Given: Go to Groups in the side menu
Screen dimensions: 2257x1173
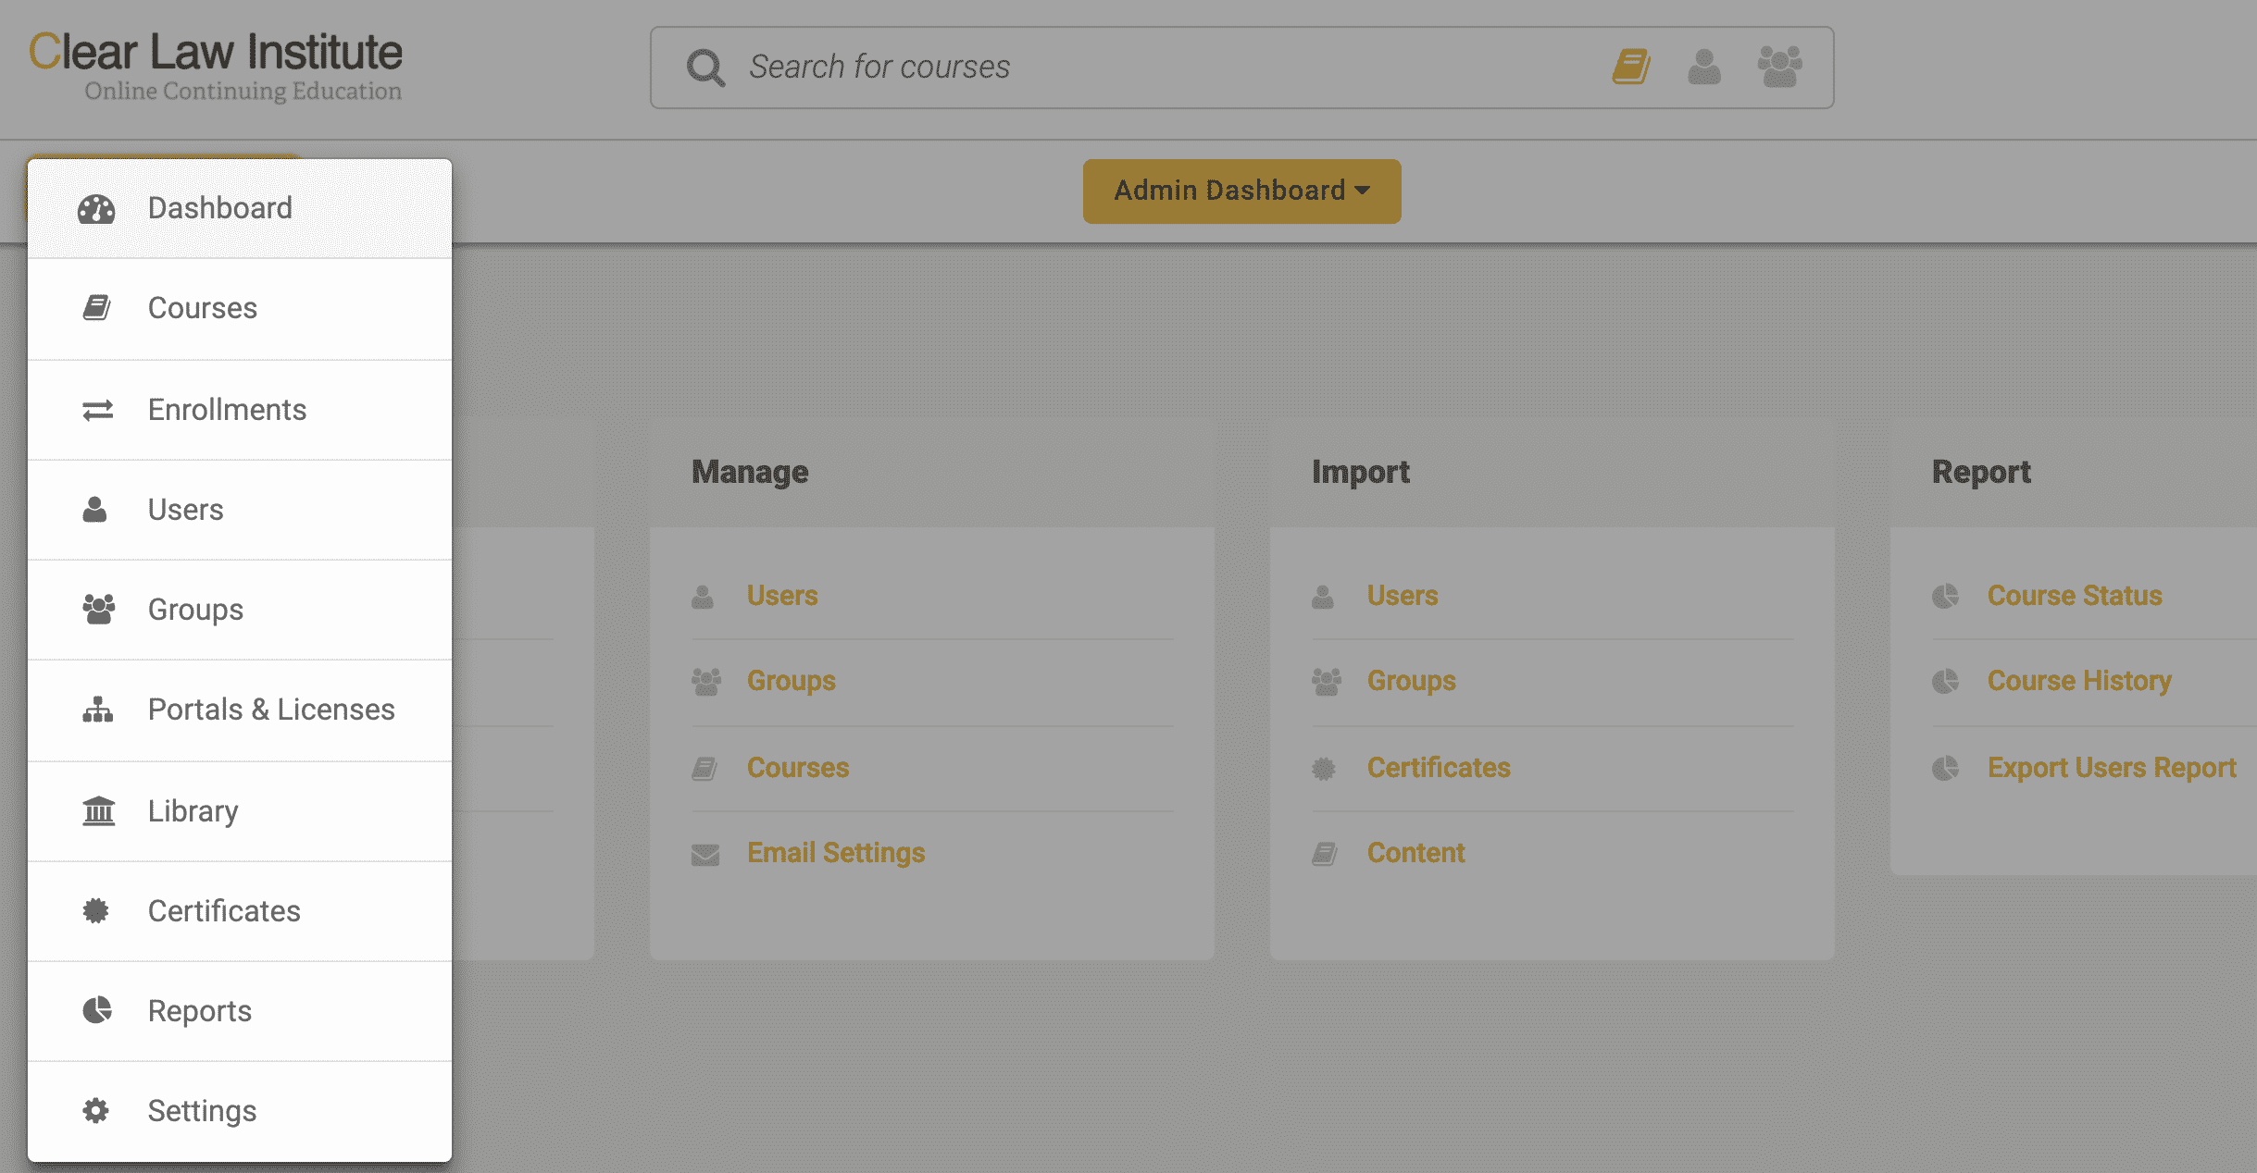Looking at the screenshot, I should point(240,610).
